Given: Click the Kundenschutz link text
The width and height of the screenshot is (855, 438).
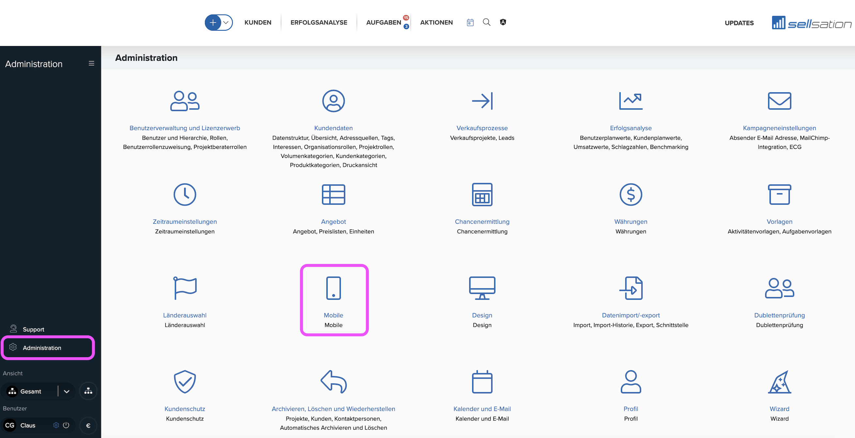Looking at the screenshot, I should tap(185, 409).
